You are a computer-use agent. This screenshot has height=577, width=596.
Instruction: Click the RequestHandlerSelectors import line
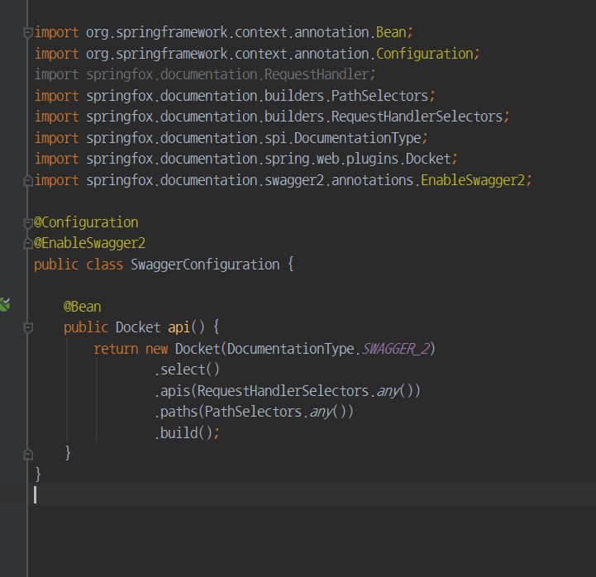[x=272, y=117]
